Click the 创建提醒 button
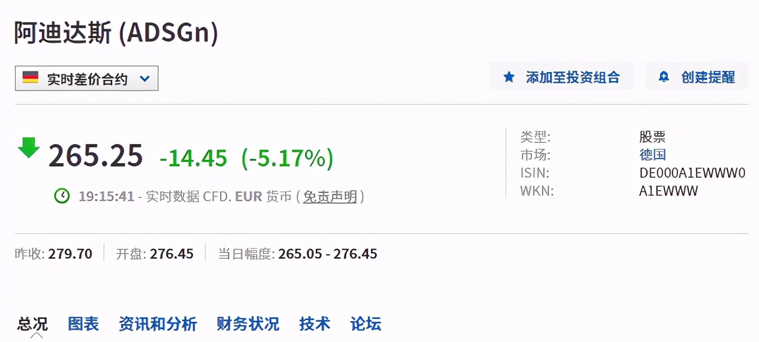 (x=708, y=76)
